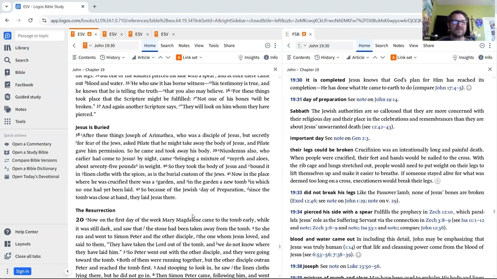Viewport: 497px width, 279px height.
Task: Click the 'Passage or topic' search field
Action: point(40,36)
